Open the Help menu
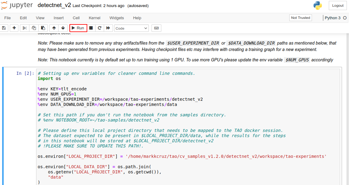 [137, 18]
